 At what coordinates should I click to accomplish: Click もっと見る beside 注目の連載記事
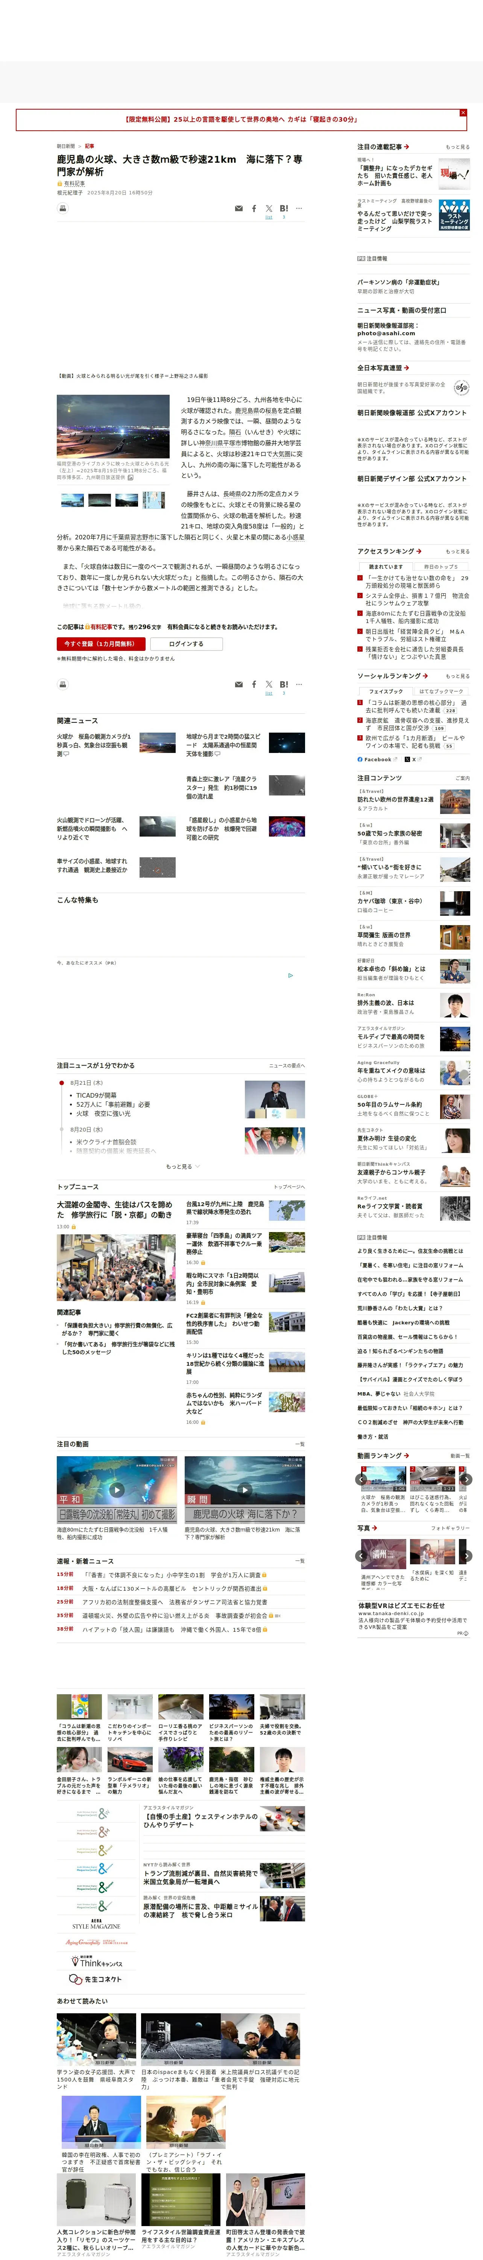pyautogui.click(x=457, y=147)
